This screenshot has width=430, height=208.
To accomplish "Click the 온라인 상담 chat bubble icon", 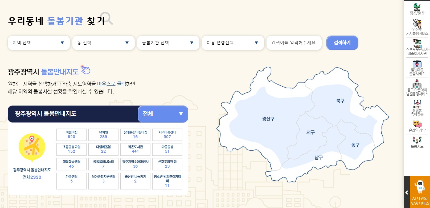I will 417,124.
